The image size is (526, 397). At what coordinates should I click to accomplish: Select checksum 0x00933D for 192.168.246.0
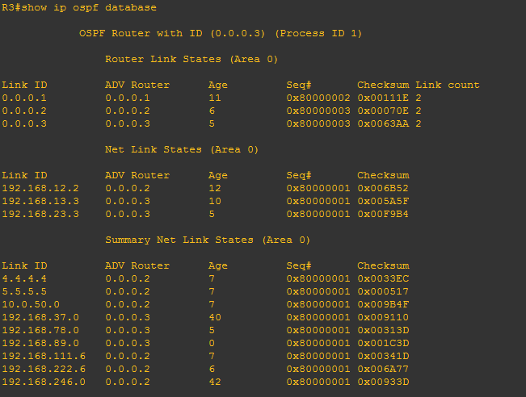click(383, 382)
